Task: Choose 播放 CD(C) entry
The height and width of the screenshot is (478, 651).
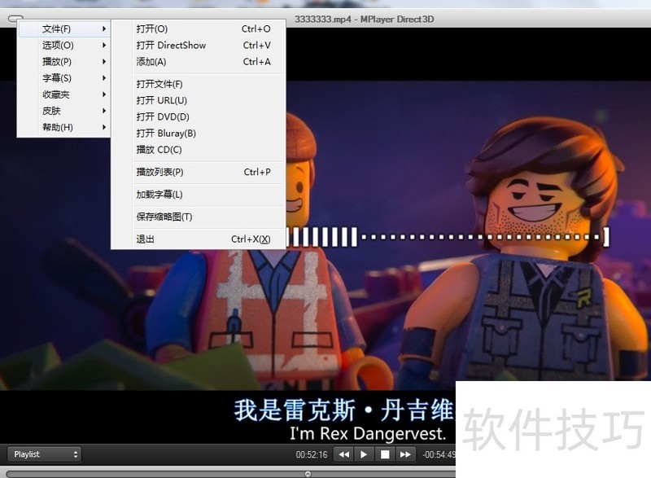Action: click(x=199, y=150)
